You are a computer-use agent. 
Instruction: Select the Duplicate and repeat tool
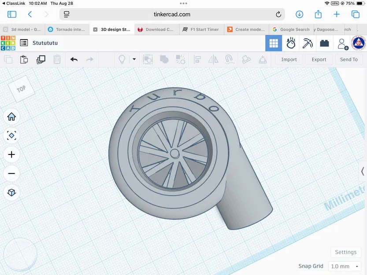(x=41, y=59)
